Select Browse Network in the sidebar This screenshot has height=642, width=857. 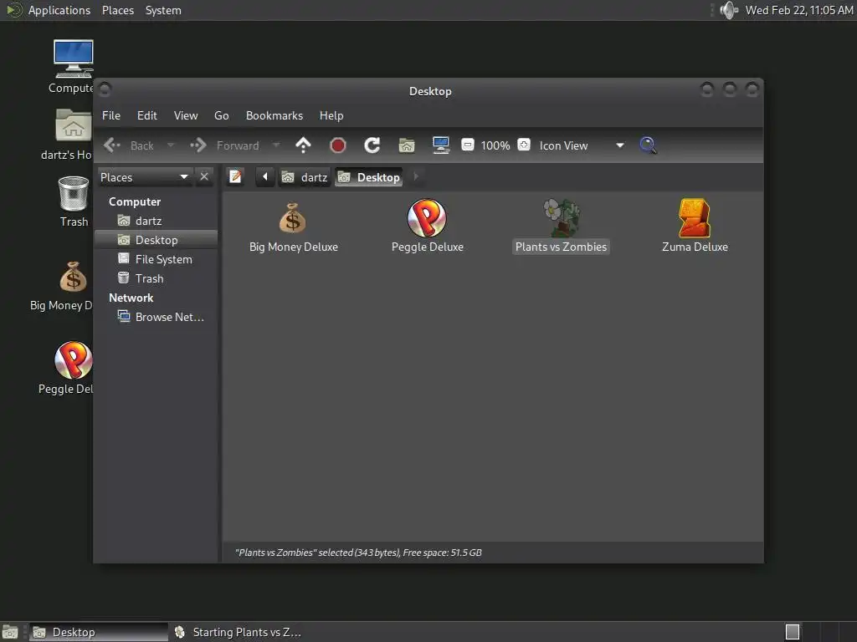point(157,317)
